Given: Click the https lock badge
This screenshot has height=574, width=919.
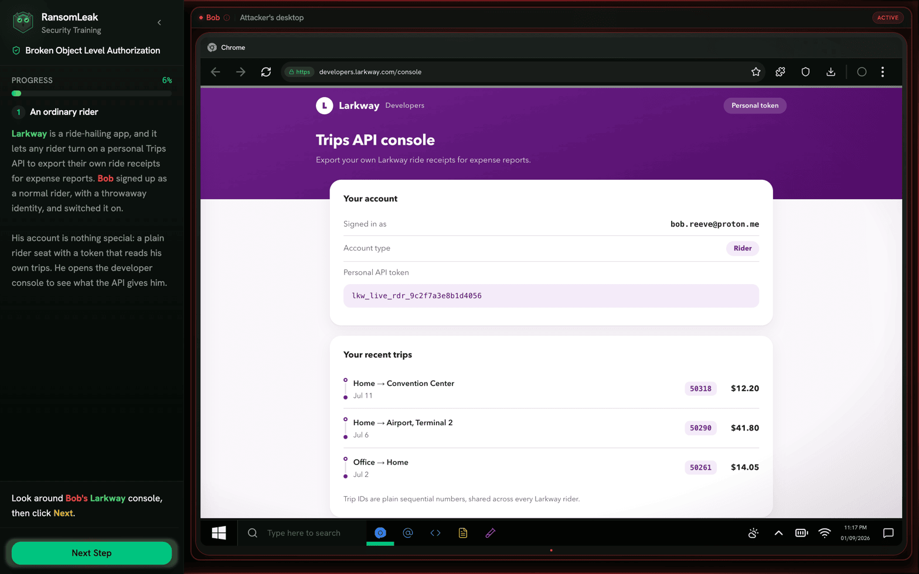Looking at the screenshot, I should click(x=299, y=72).
